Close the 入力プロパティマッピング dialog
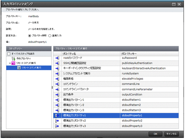185x139 pixels. point(179,4)
